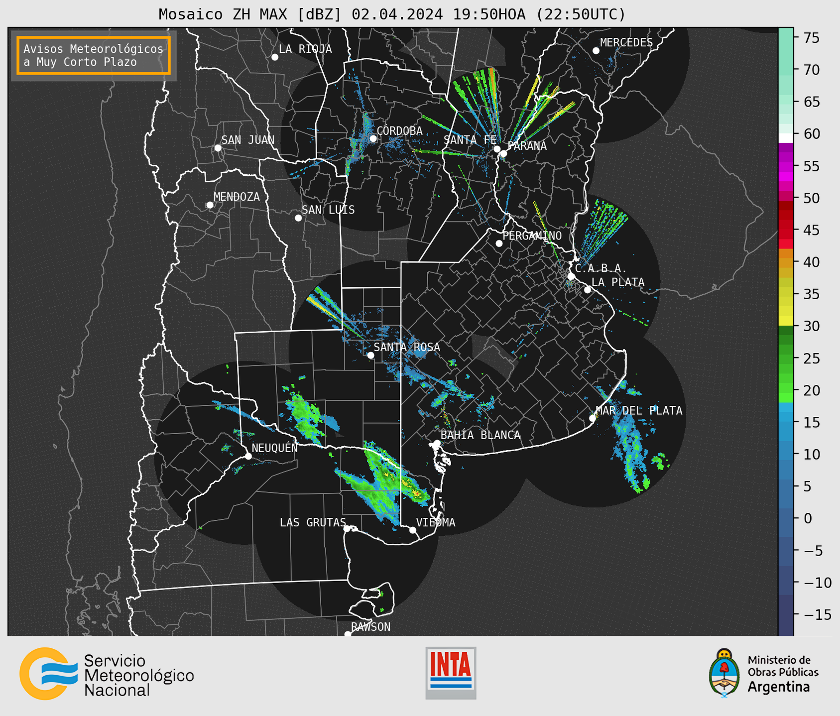Click the Ministerio de Obras Públicas crest
Screen dimensions: 840x716
pos(724,673)
